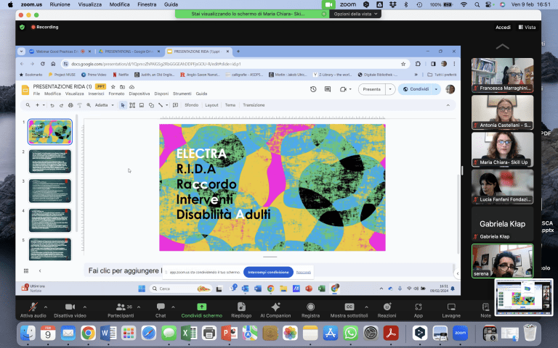Click the grid view icon below filmstrip
This screenshot has width=558, height=348.
26,270
